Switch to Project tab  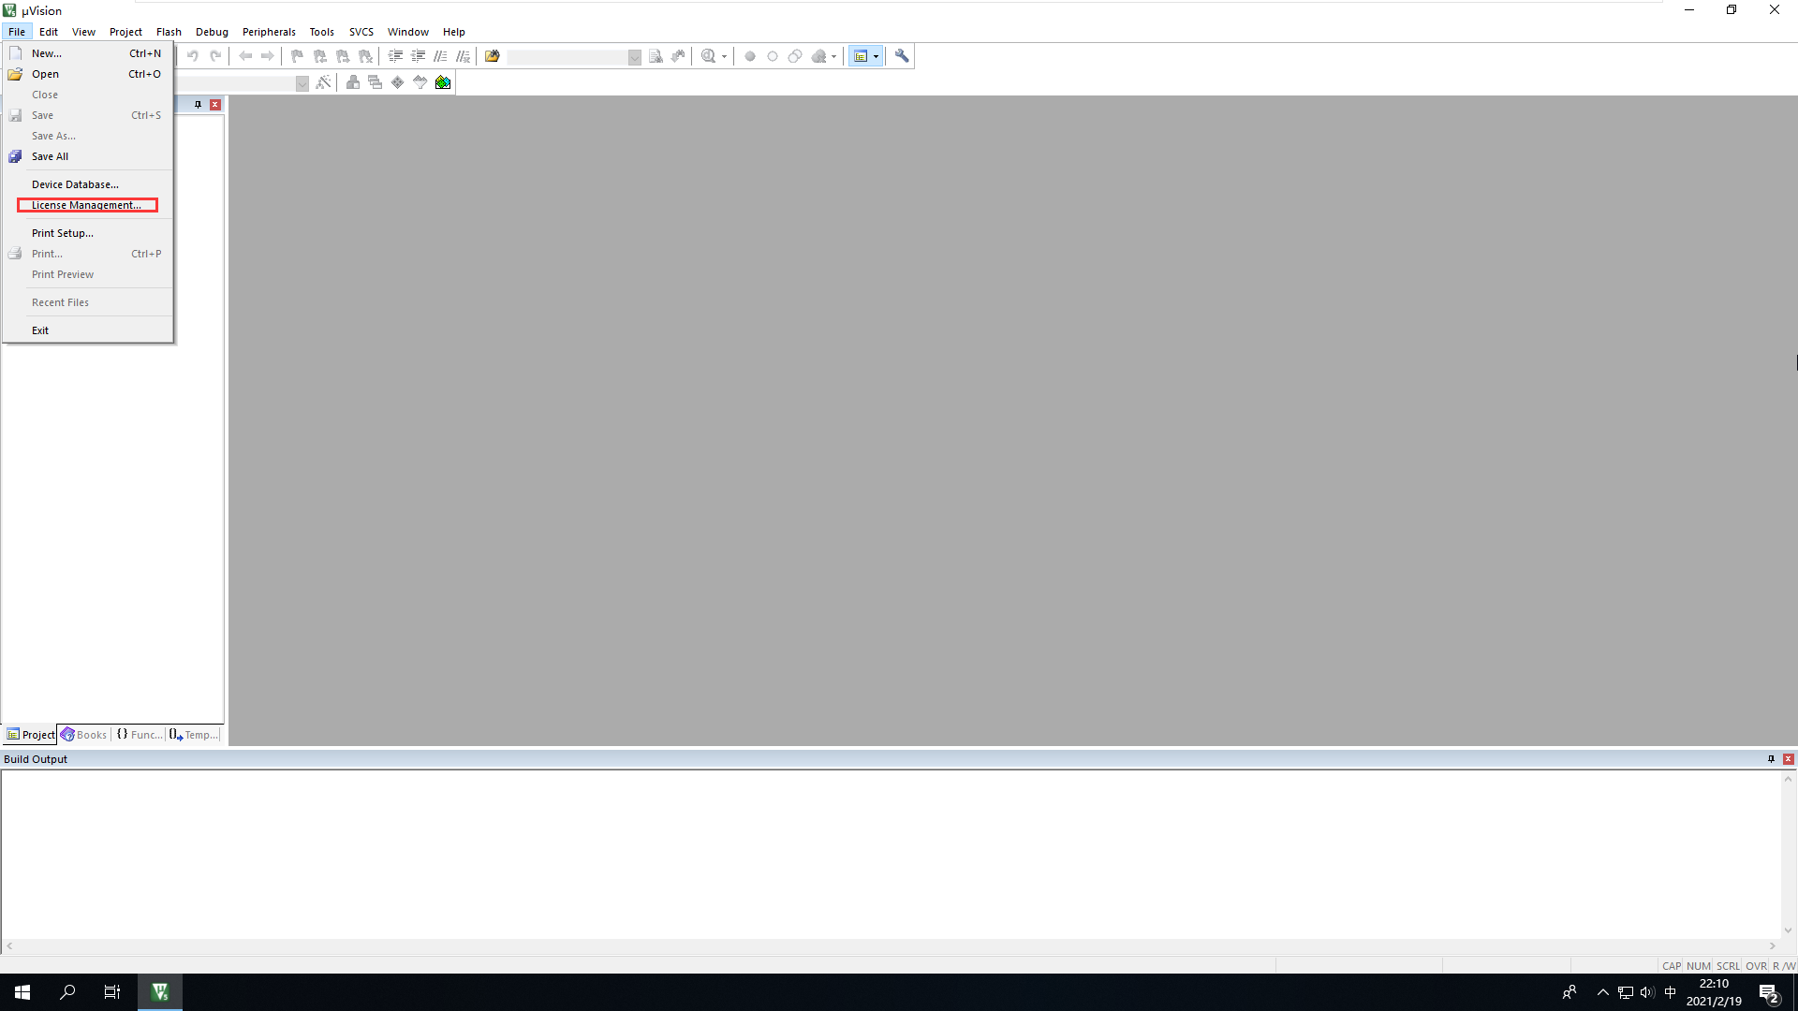[30, 735]
